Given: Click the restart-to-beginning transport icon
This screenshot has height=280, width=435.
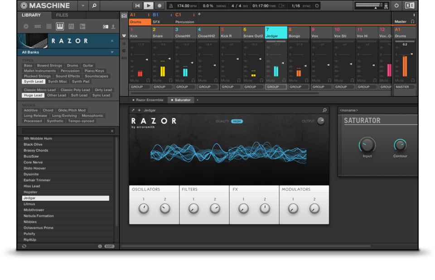Looking at the screenshot, I should pos(137,6).
